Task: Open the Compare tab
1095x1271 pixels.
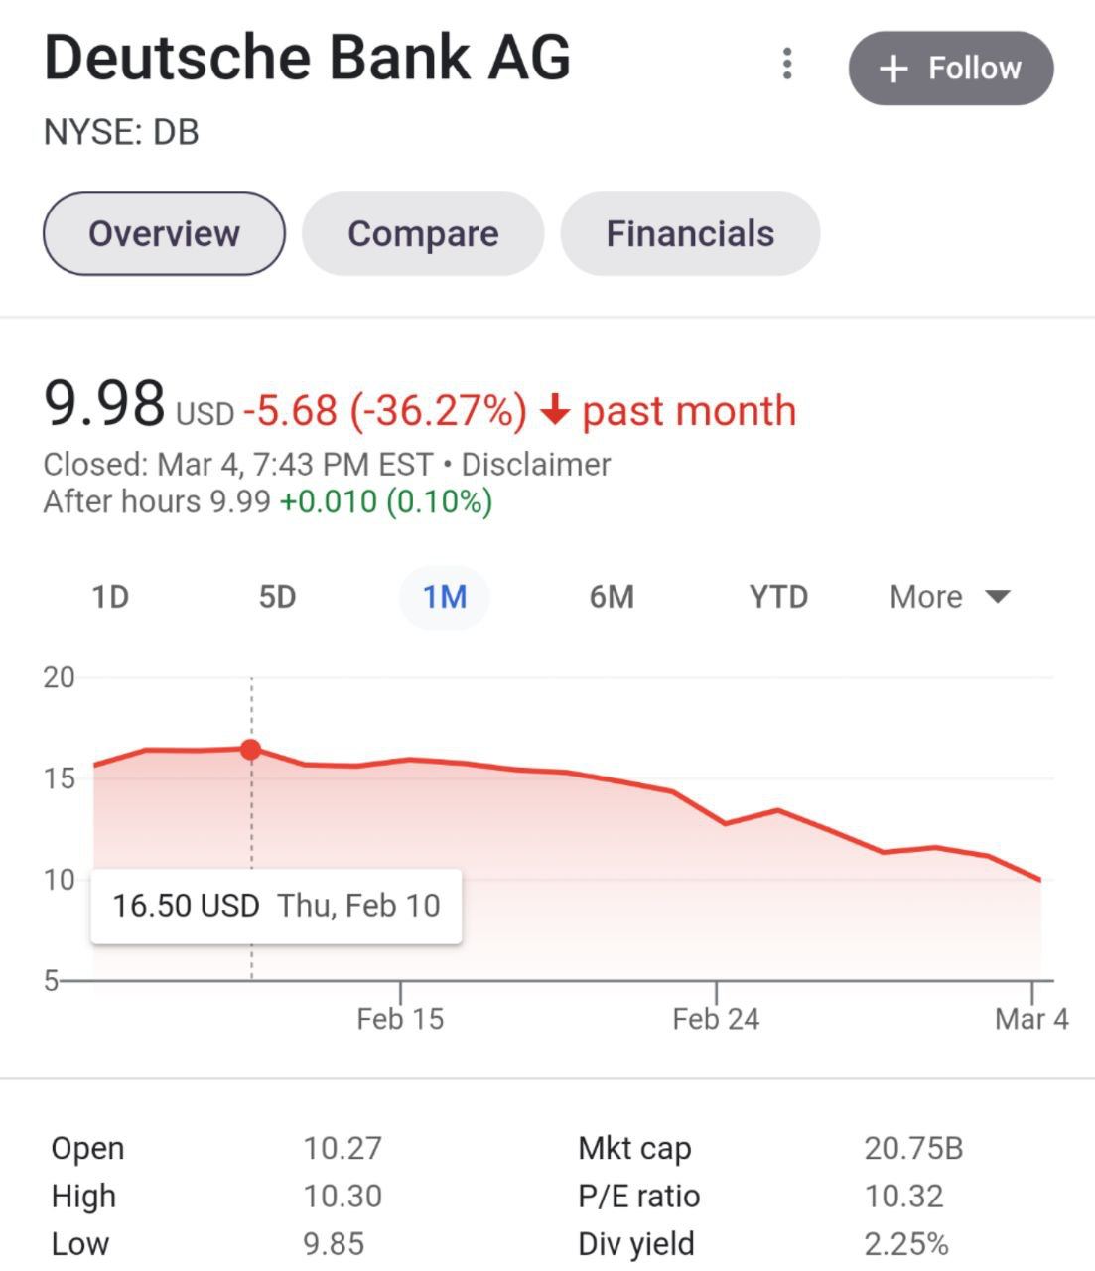Action: pos(423,233)
